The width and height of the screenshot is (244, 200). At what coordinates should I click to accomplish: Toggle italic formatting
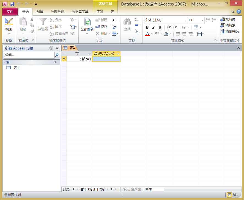[153, 27]
